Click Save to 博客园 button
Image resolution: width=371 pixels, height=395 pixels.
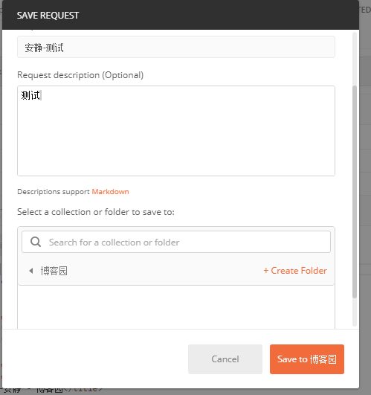(307, 359)
